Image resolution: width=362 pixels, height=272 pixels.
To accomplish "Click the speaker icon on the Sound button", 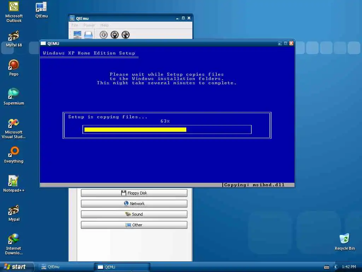I will click(x=128, y=214).
